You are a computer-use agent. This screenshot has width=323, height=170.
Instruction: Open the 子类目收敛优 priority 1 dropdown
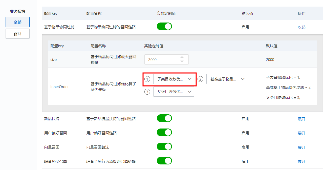coord(174,79)
